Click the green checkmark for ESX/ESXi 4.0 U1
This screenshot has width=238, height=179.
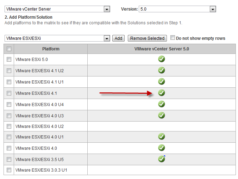point(162,136)
